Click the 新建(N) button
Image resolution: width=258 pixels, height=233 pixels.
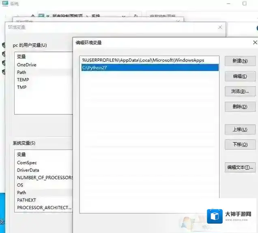[x=240, y=61]
